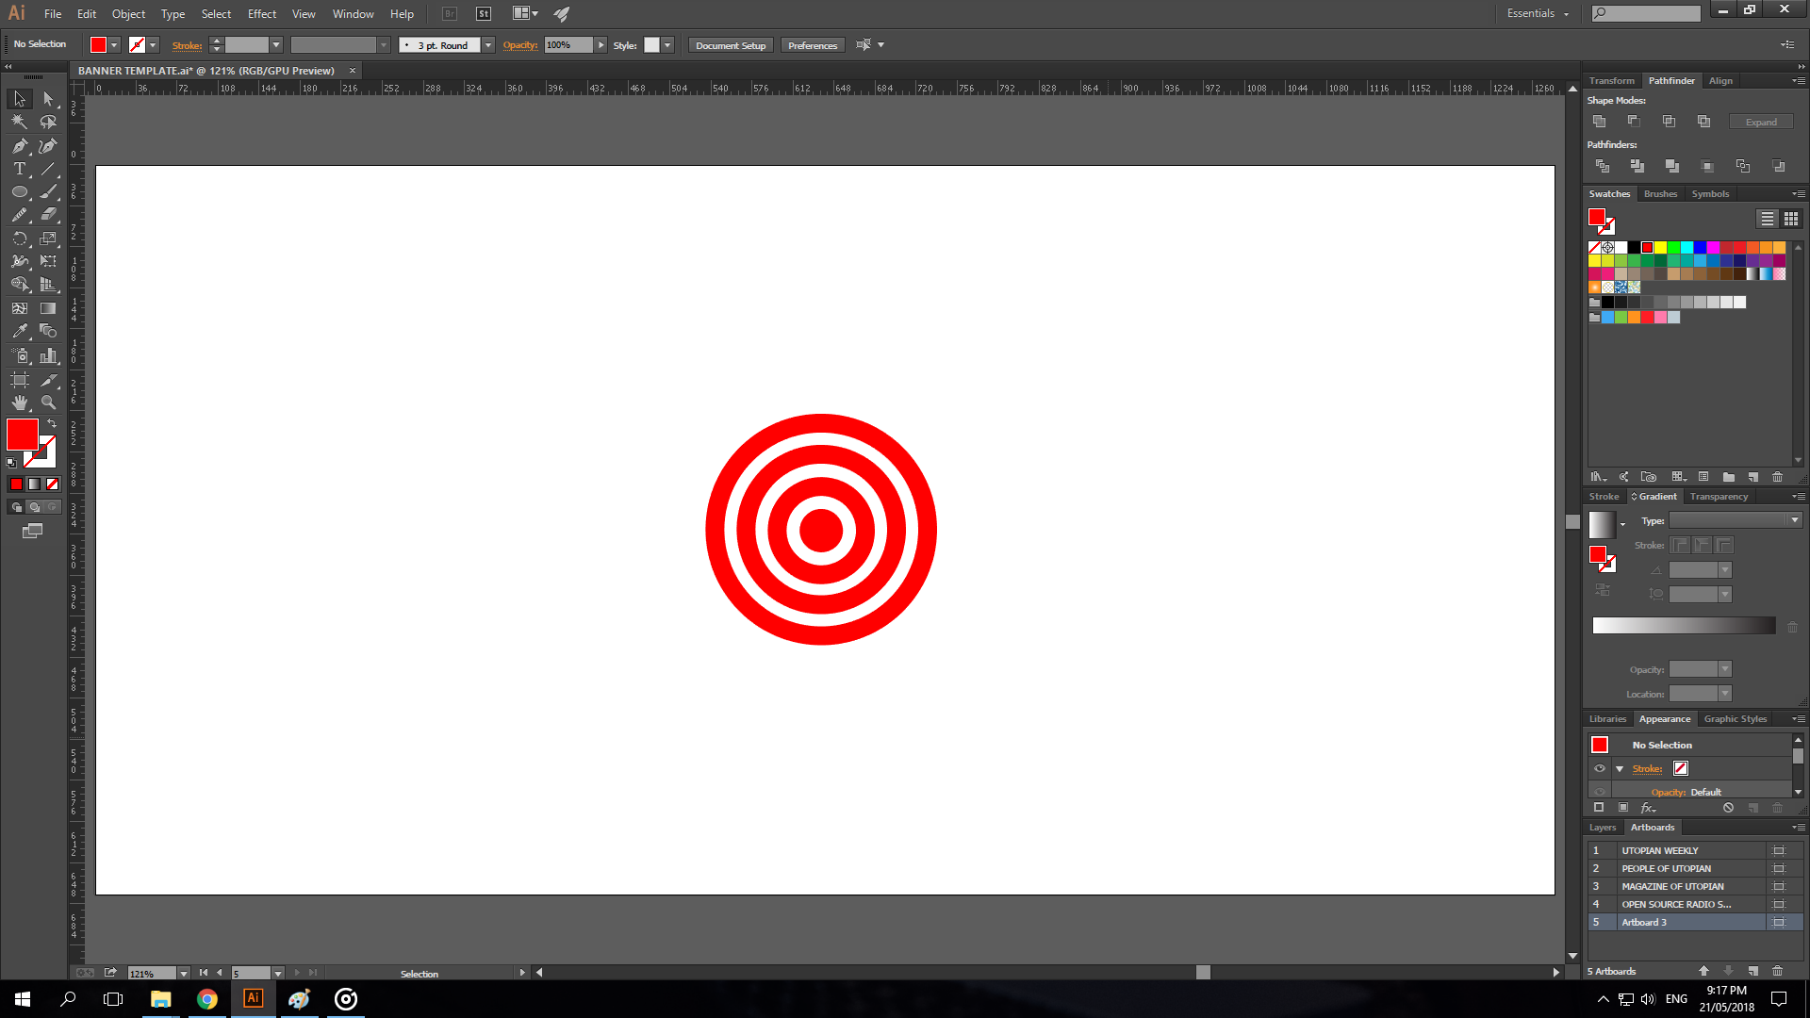
Task: Enable Draw Behind mode
Action: 35,507
